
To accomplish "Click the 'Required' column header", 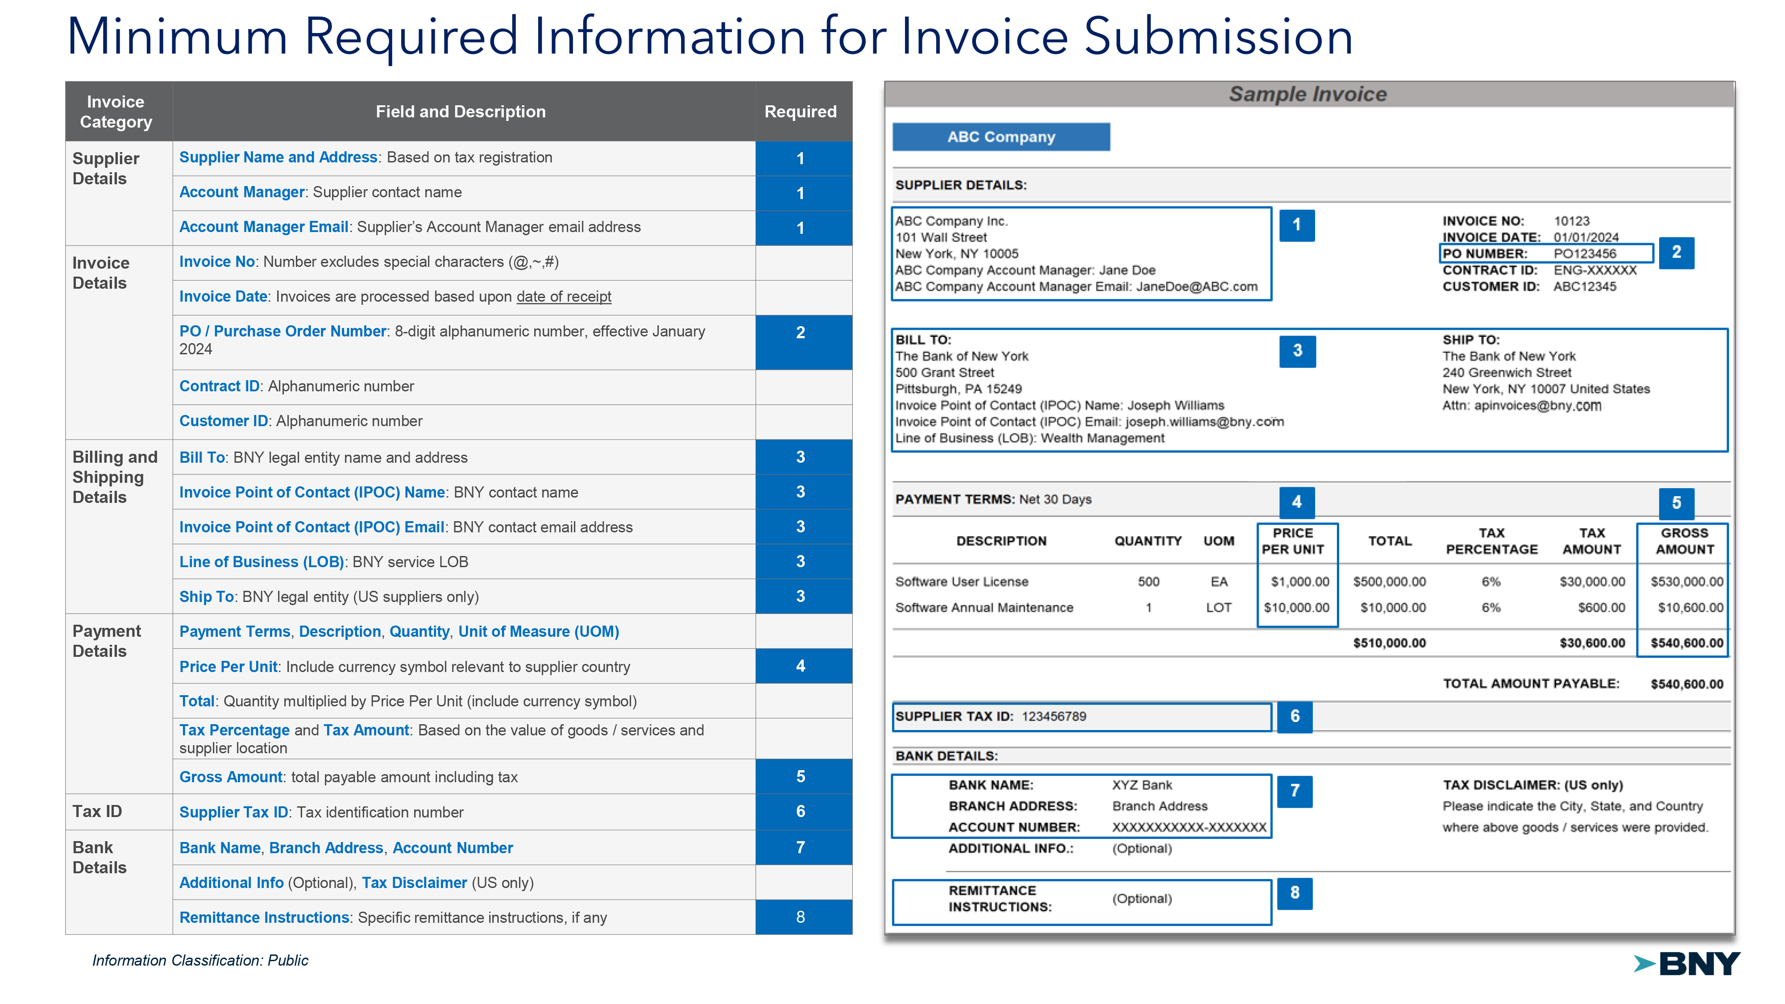I will click(800, 112).
